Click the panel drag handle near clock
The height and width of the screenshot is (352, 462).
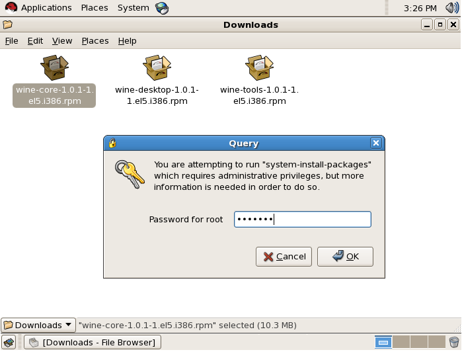point(387,8)
